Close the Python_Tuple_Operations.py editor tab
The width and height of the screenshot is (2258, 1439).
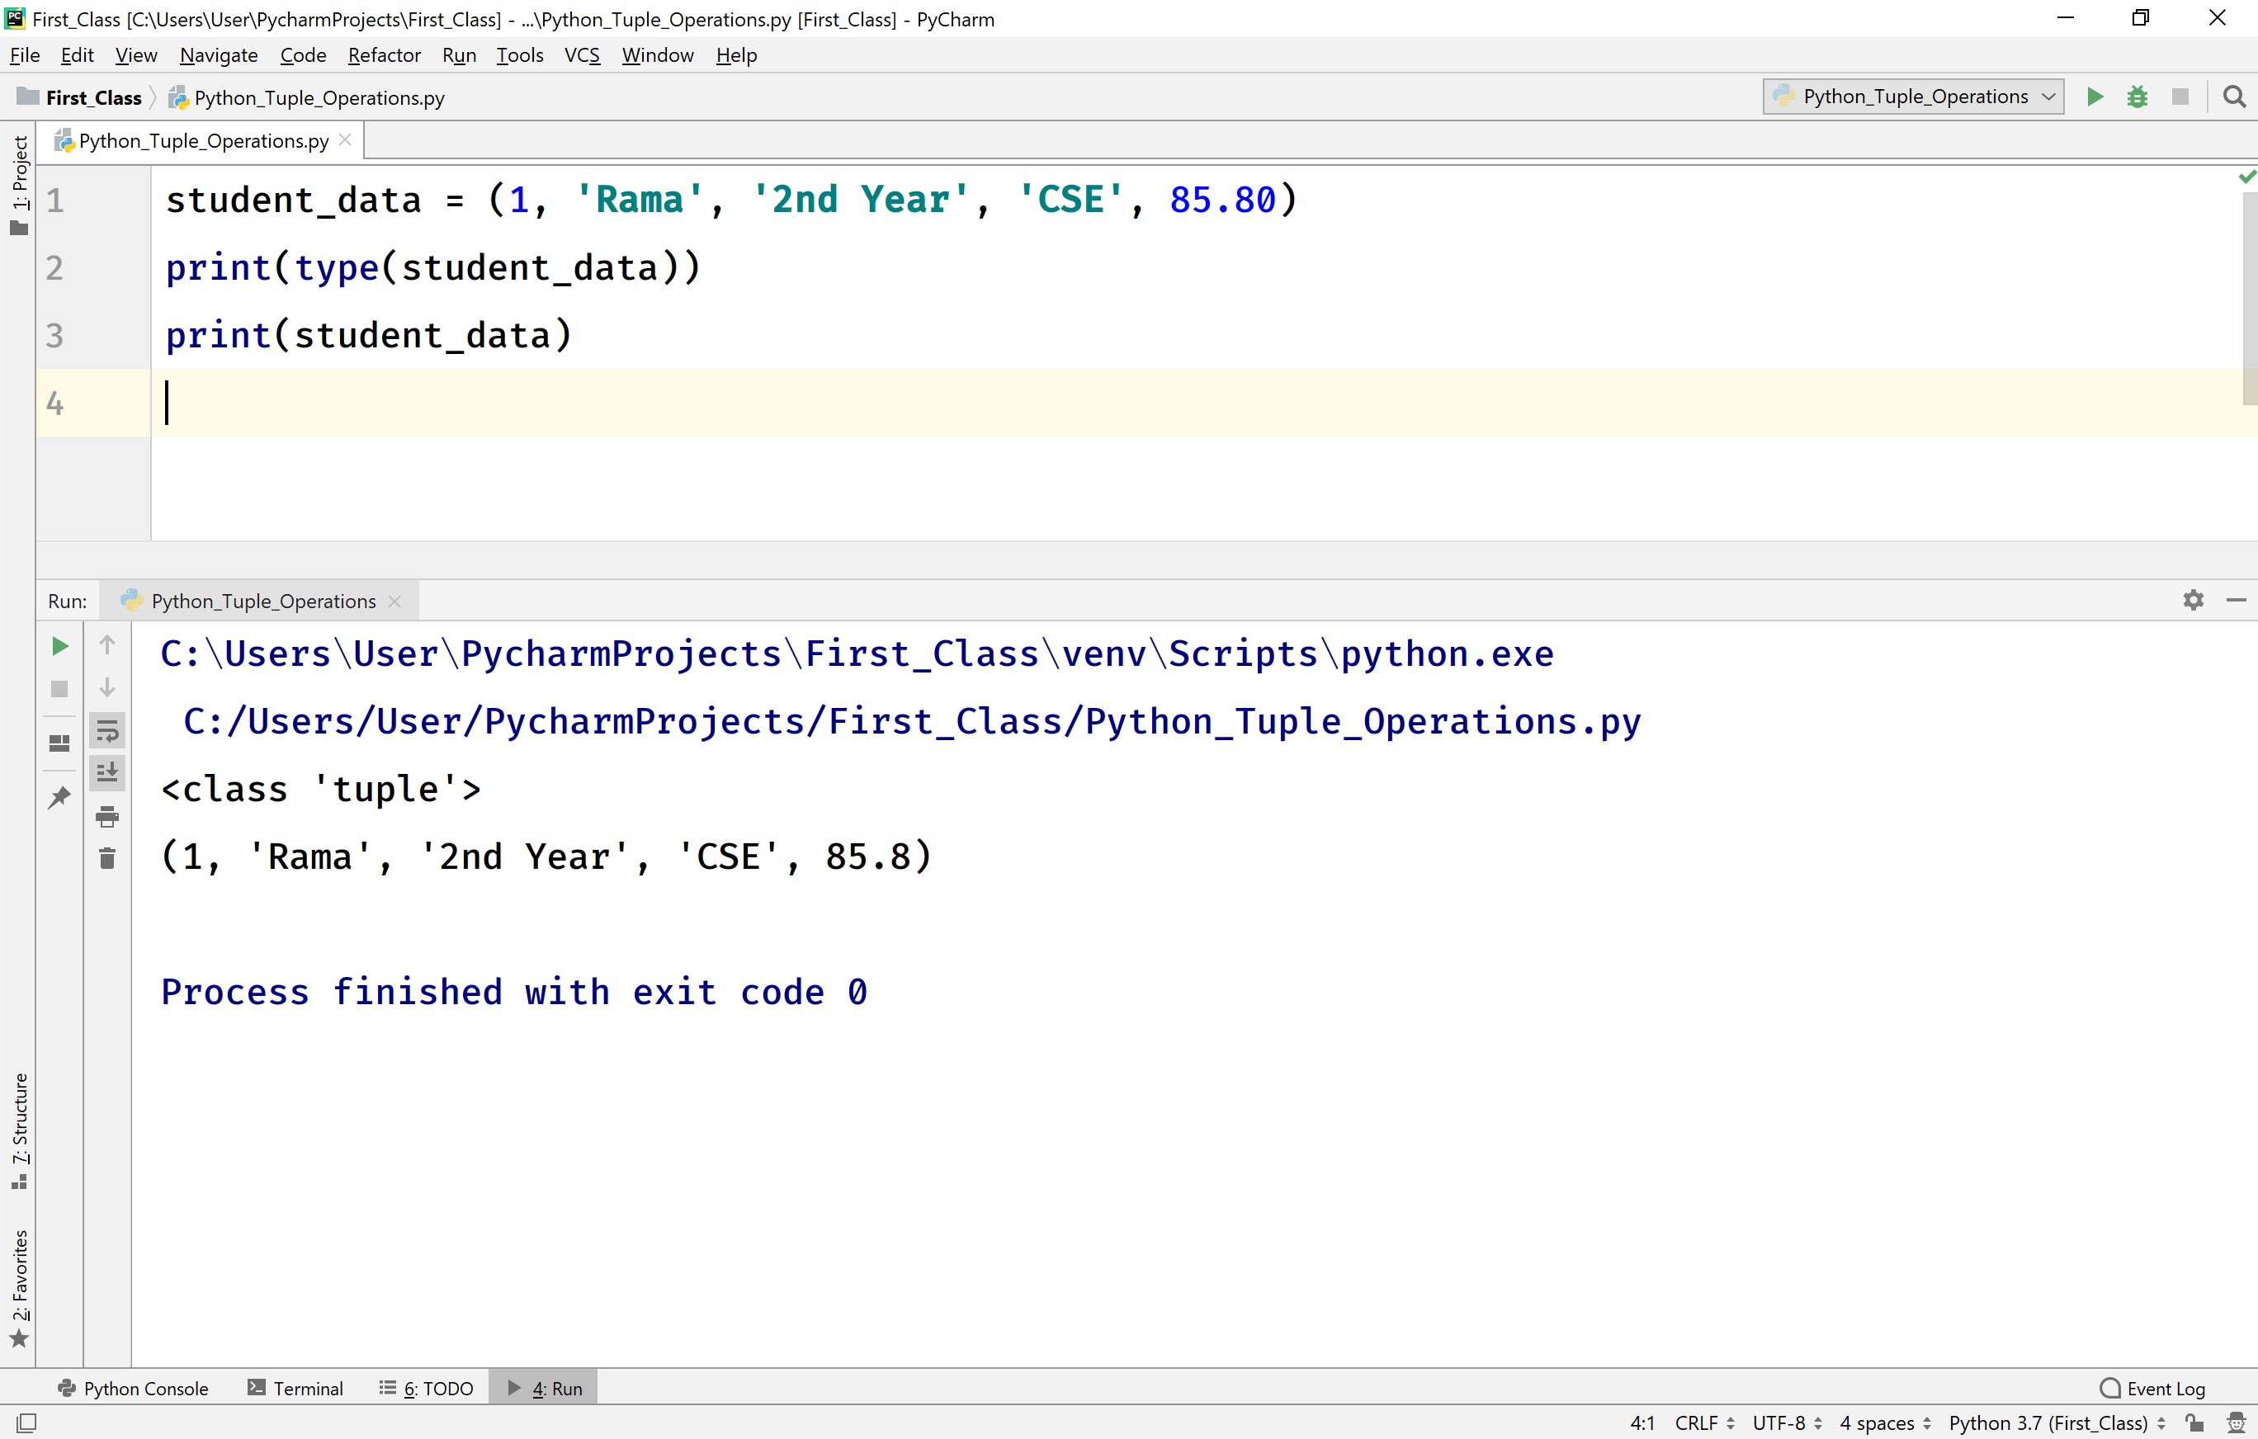(x=345, y=139)
